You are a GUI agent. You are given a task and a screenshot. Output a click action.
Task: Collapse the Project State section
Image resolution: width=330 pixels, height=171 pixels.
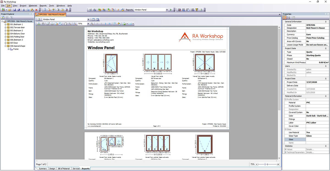(x=326, y=48)
